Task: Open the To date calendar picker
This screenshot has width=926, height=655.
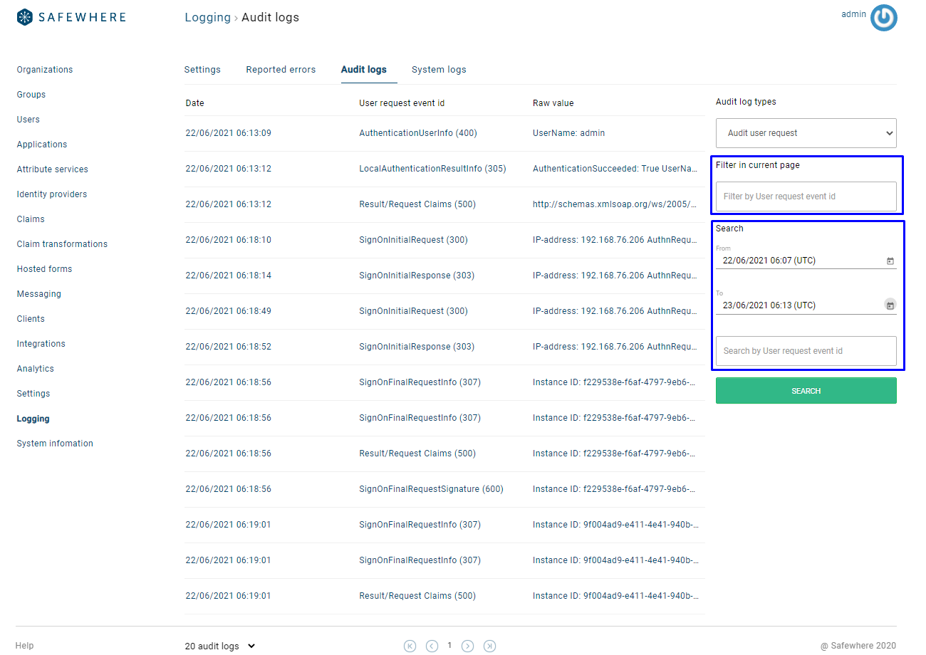Action: 890,305
